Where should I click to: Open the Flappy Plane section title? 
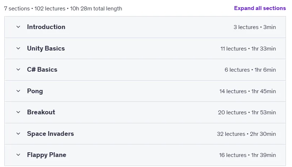coord(47,155)
